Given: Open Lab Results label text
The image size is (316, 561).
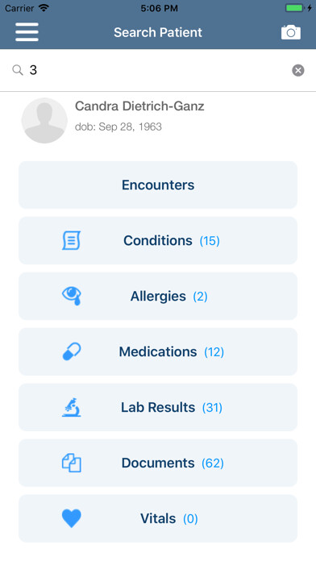Looking at the screenshot, I should coord(158,407).
